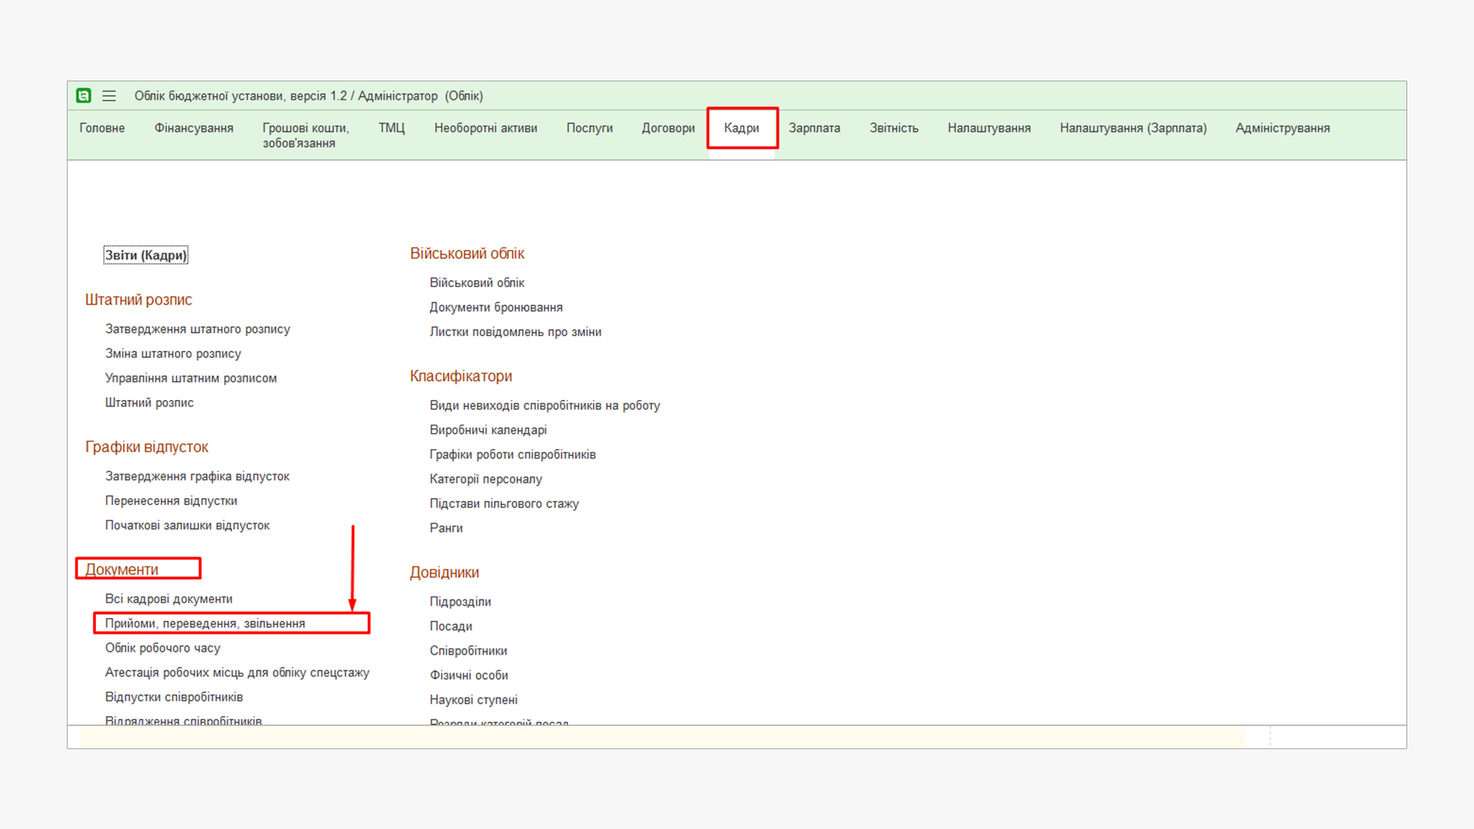Image resolution: width=1474 pixels, height=829 pixels.
Task: Open Затвердження штатного розпису
Action: [197, 329]
